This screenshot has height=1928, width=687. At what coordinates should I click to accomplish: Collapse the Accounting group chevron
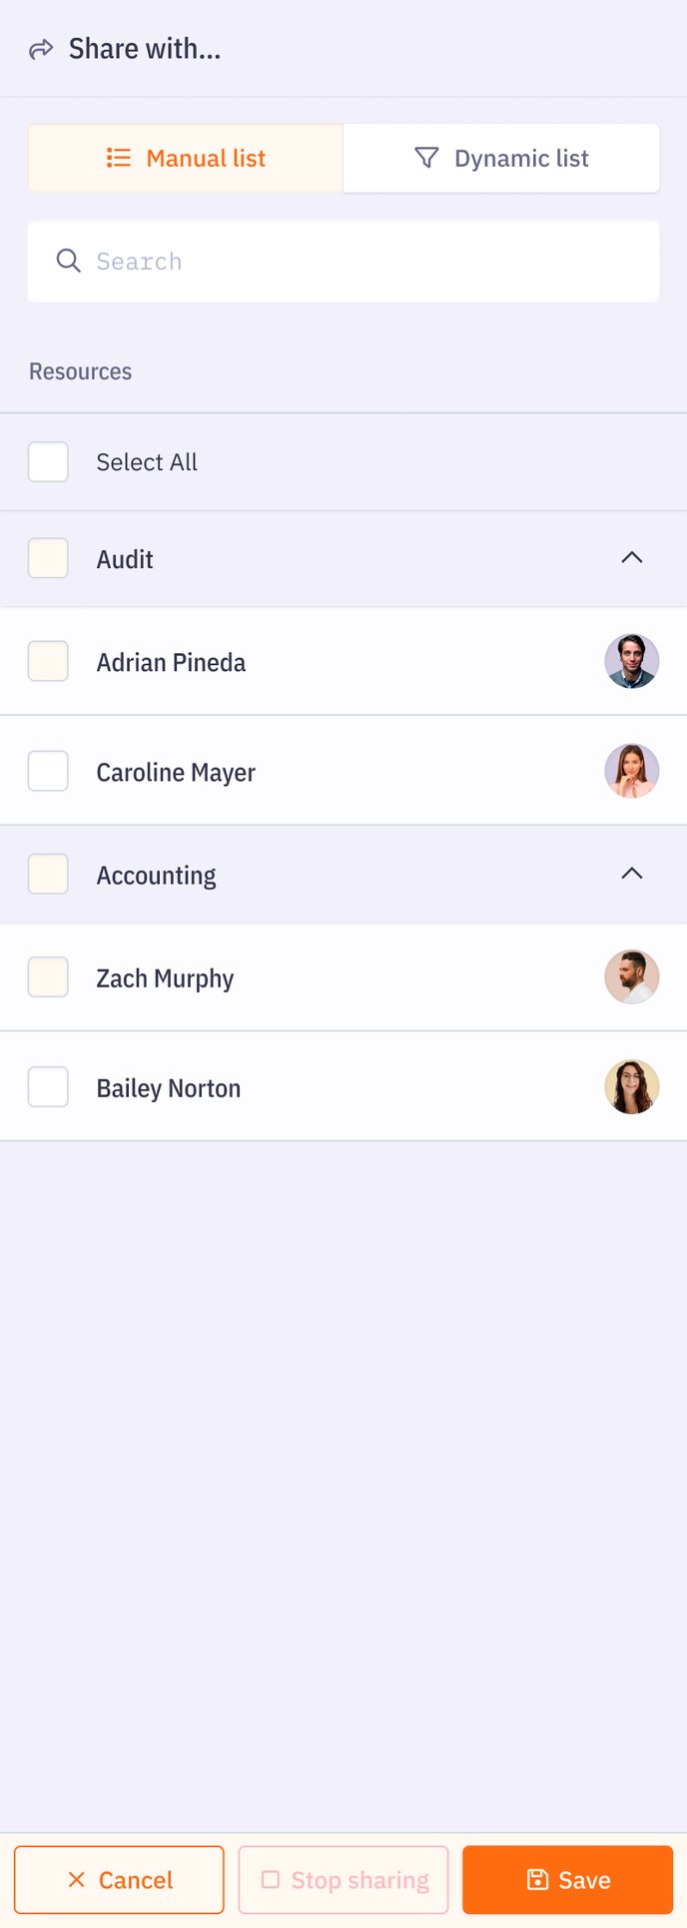point(631,874)
